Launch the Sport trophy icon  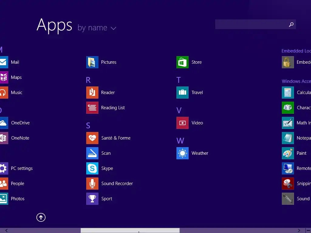click(92, 199)
